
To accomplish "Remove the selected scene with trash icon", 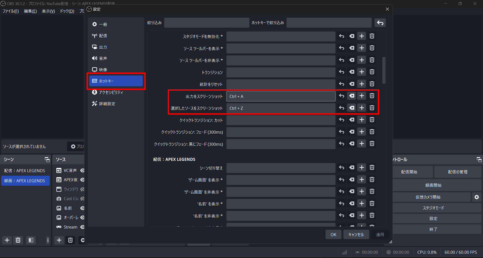I will (18, 240).
